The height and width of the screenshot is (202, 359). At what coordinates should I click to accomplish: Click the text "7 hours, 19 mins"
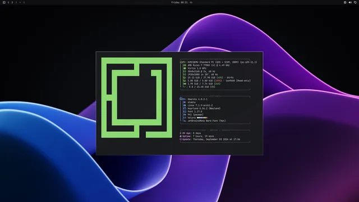tap(203, 136)
